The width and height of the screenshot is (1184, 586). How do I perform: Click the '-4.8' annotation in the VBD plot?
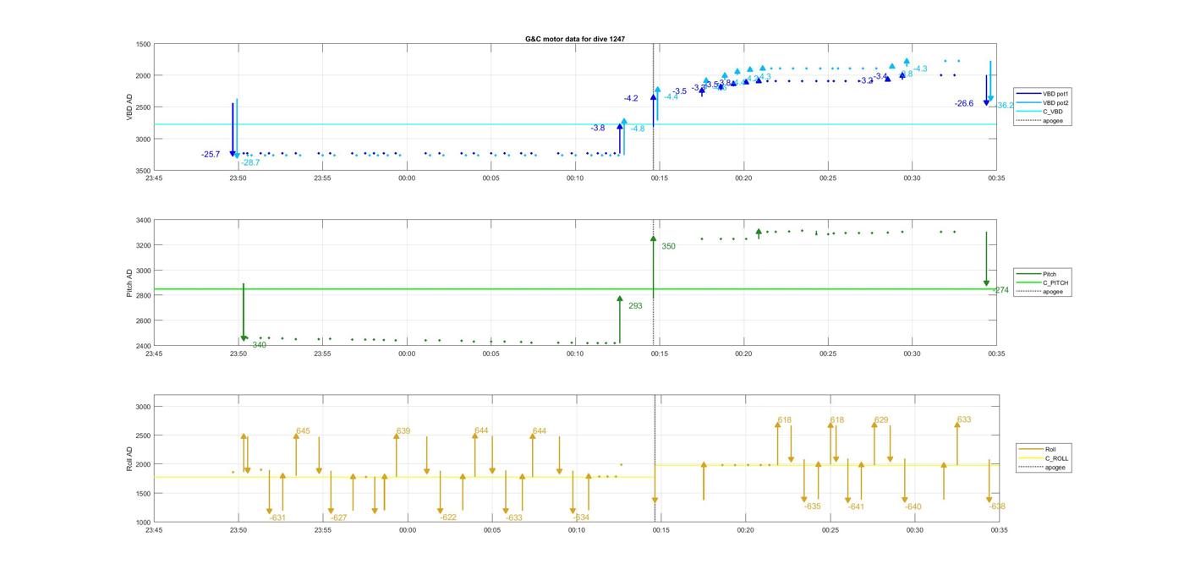click(x=637, y=129)
